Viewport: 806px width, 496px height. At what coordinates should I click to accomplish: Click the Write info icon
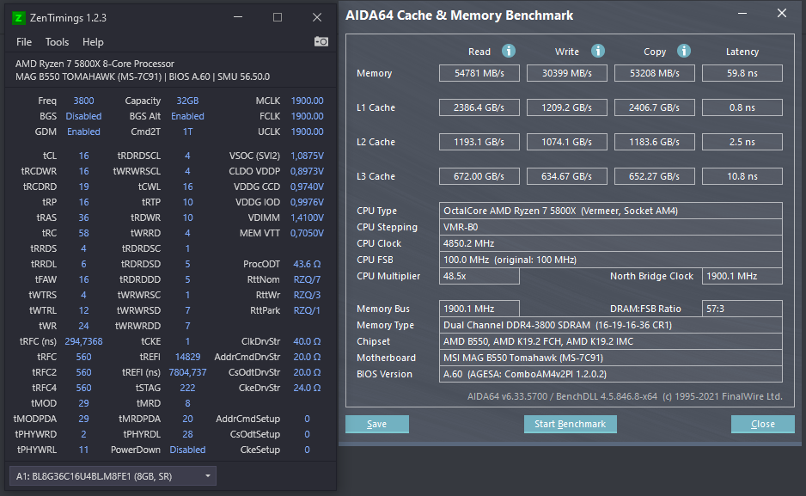coord(598,51)
